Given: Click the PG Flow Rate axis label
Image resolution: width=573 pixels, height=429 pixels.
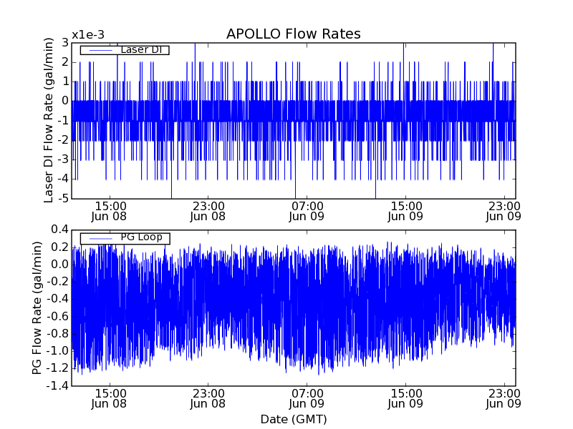Looking at the screenshot, I should 37,308.
